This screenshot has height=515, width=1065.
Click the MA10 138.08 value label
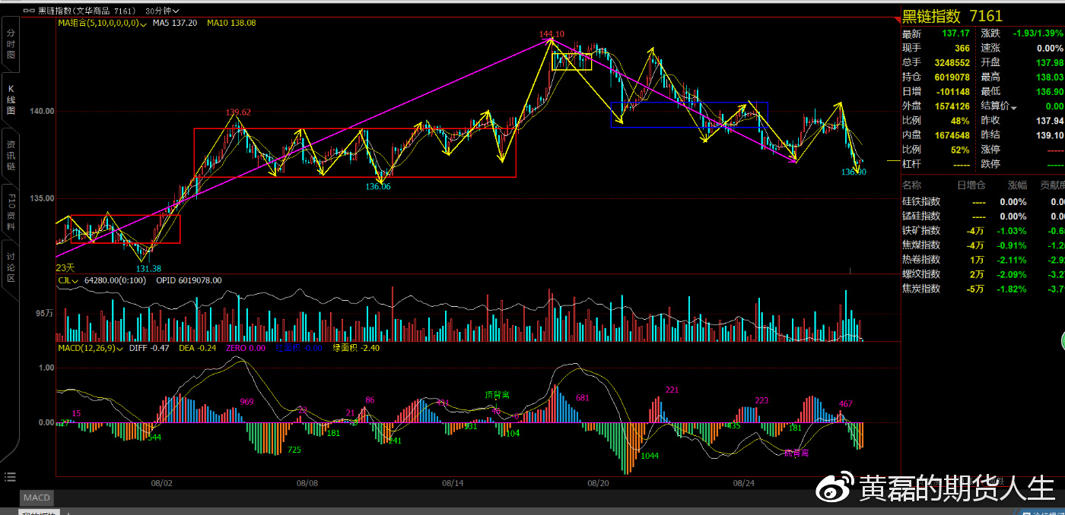[x=232, y=23]
